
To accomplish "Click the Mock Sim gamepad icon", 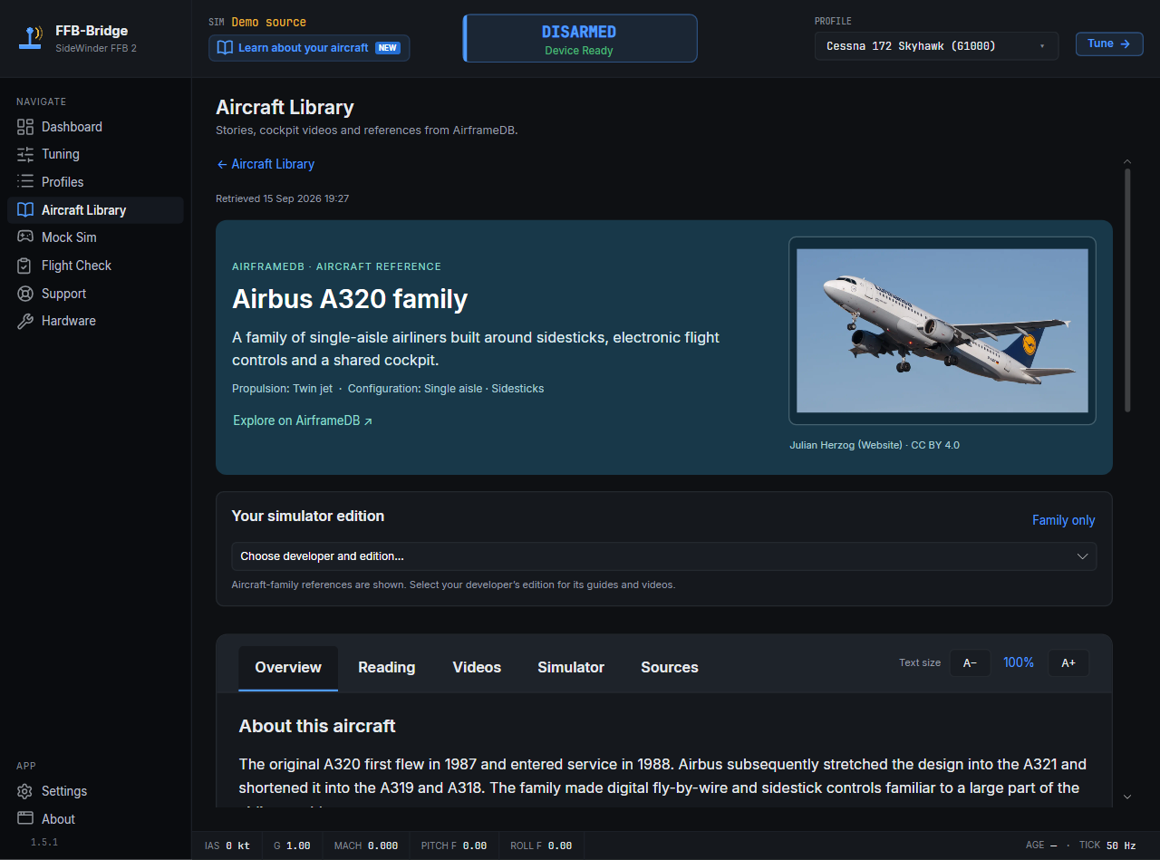I will pos(25,237).
